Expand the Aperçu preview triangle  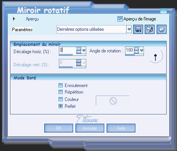click(x=14, y=19)
